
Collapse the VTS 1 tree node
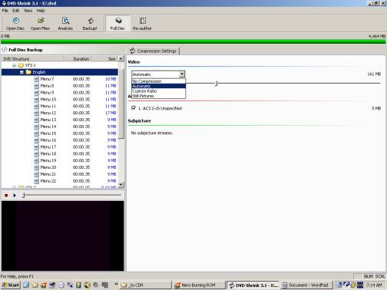(x=15, y=65)
